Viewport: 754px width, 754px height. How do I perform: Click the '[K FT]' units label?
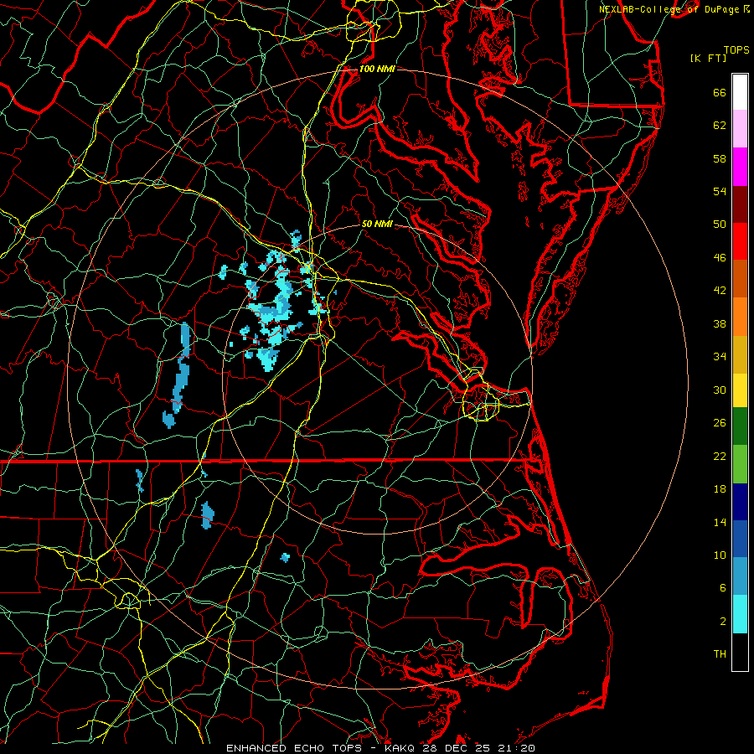coord(708,58)
